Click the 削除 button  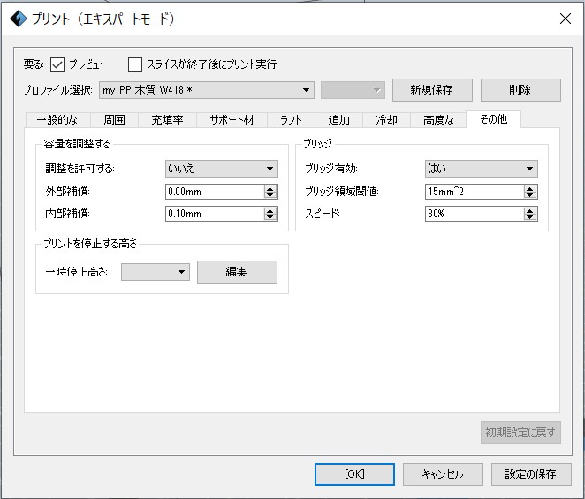520,90
